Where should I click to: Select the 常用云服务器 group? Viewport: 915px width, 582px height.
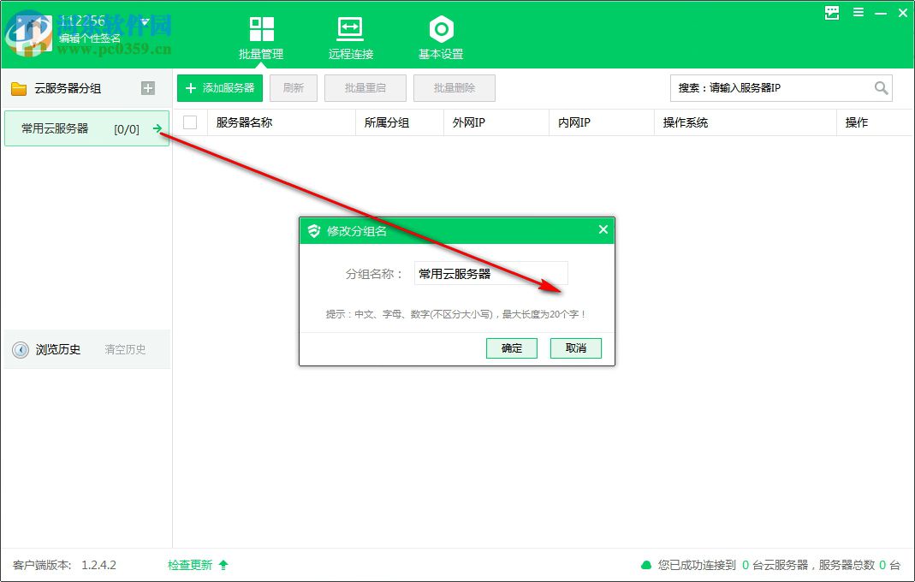86,128
